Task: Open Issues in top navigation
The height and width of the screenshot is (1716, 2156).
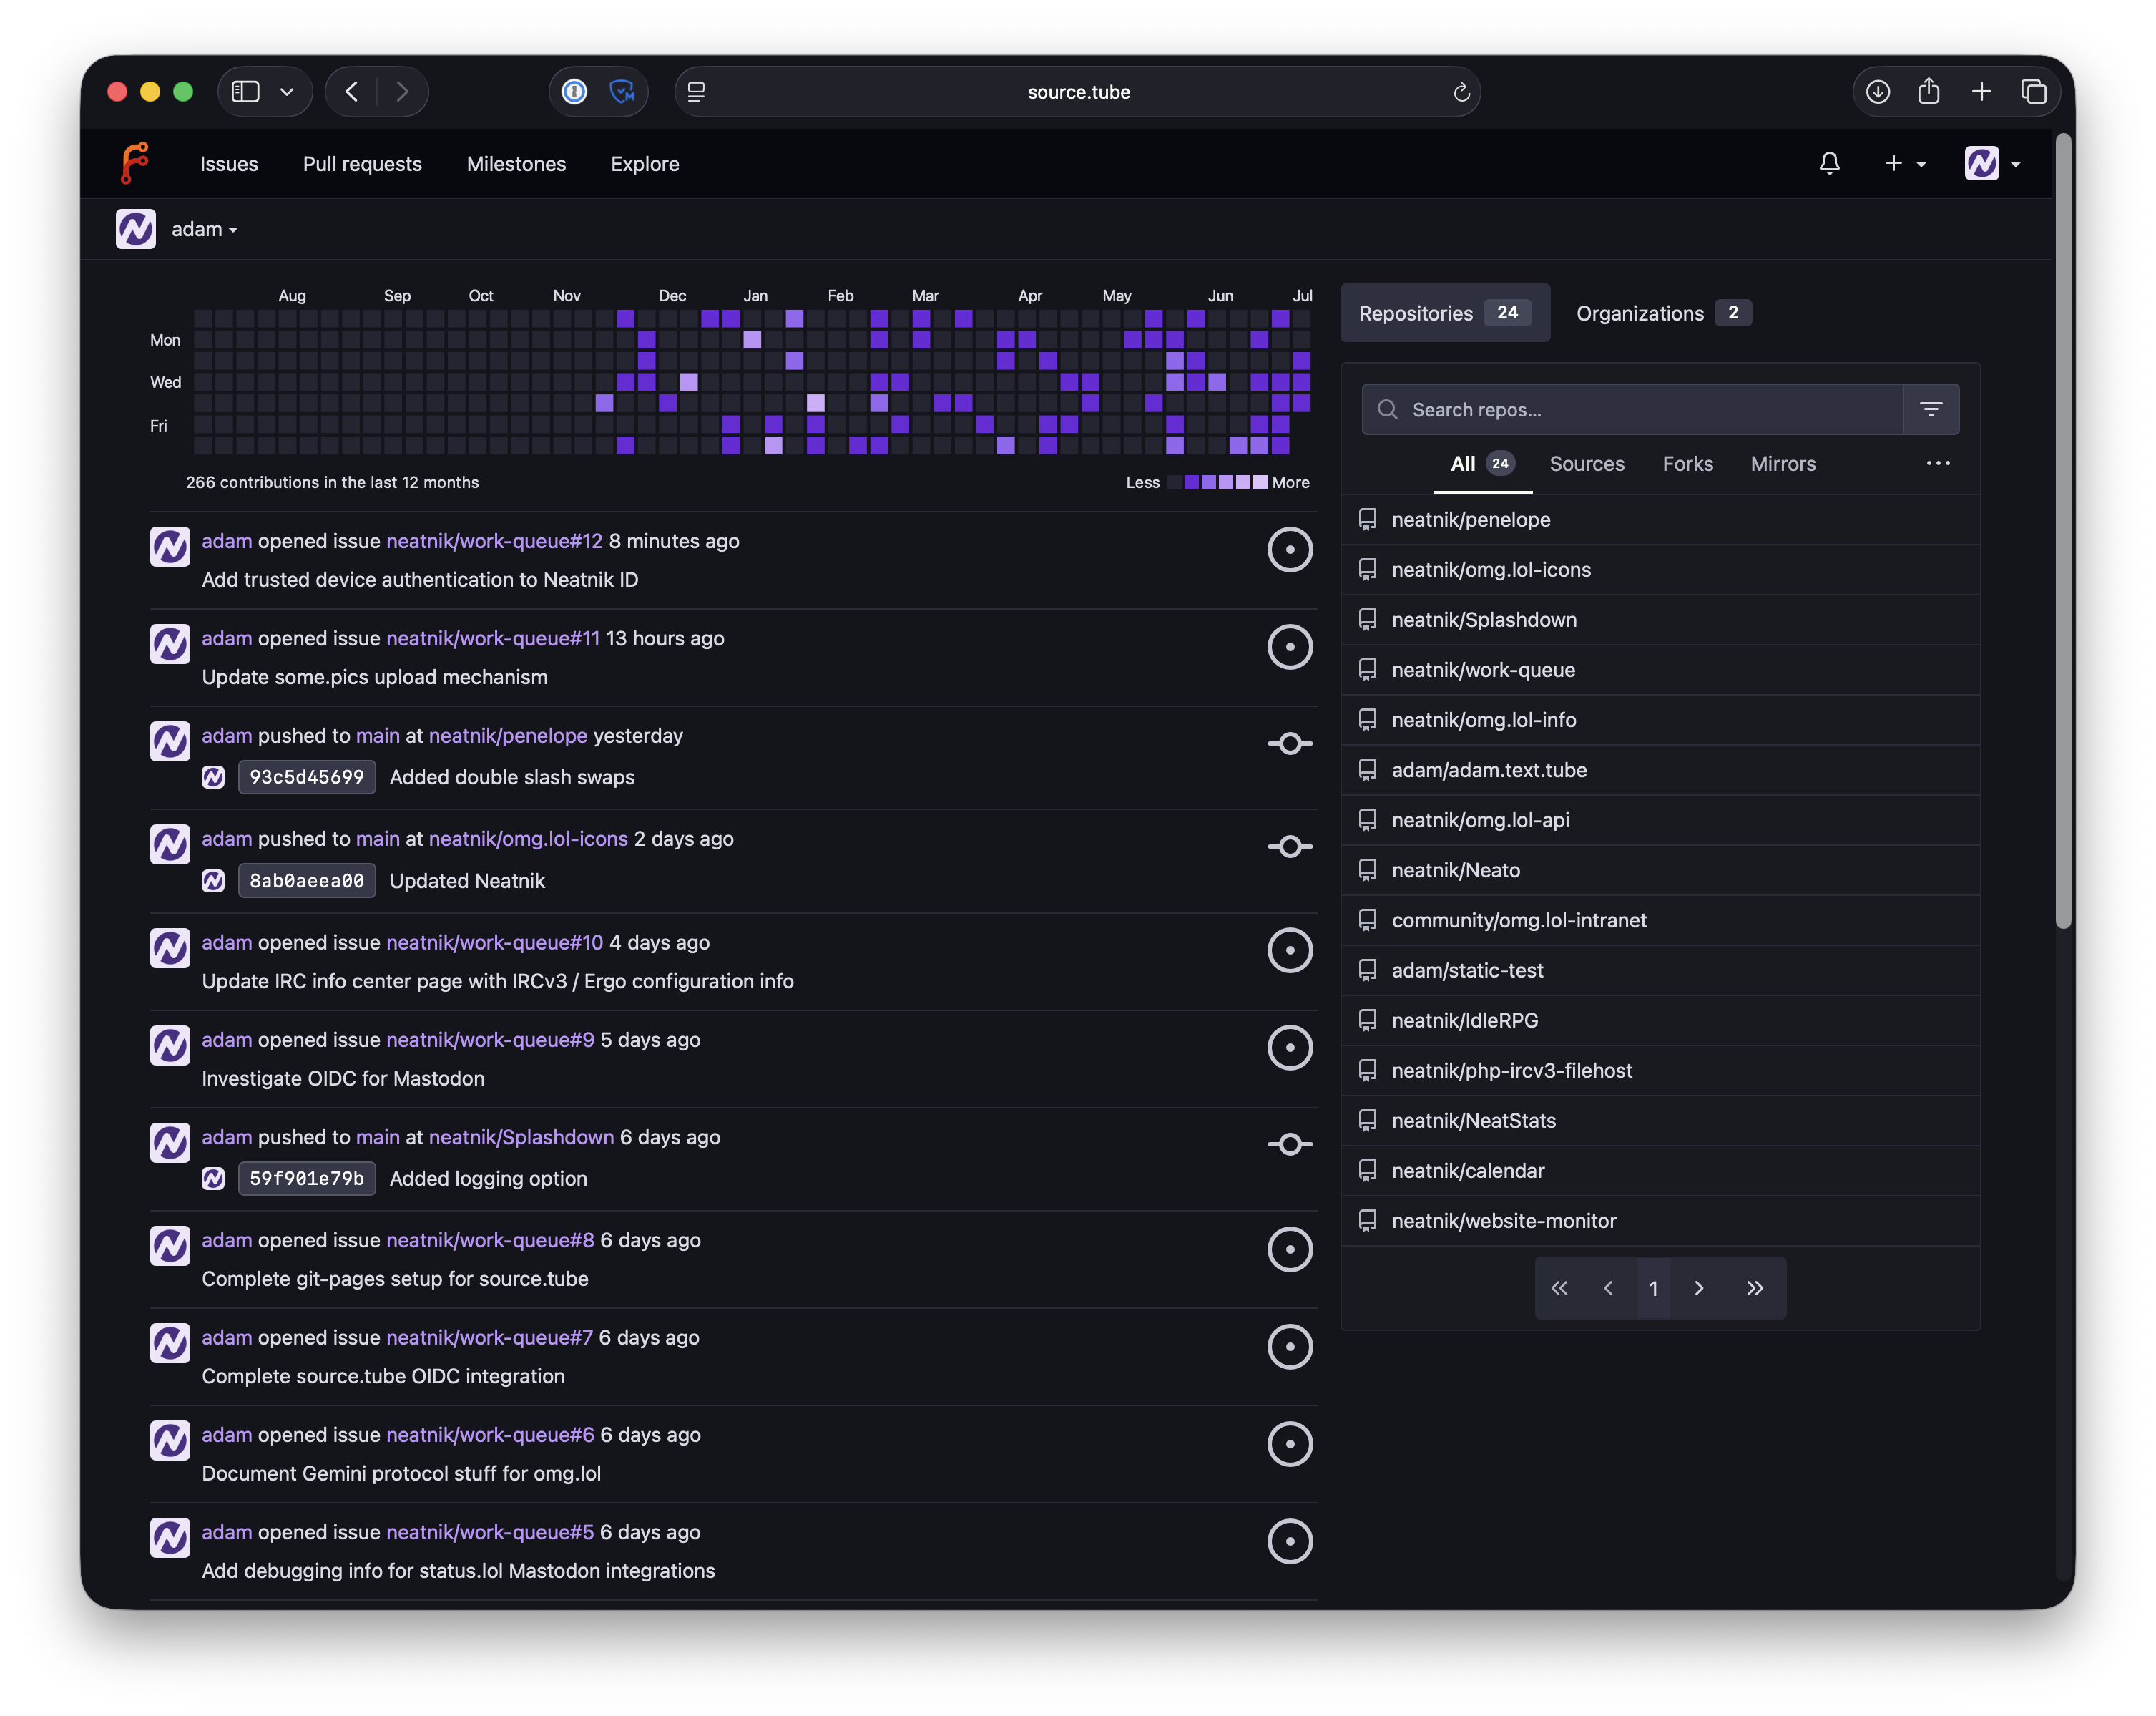Action: pyautogui.click(x=229, y=163)
